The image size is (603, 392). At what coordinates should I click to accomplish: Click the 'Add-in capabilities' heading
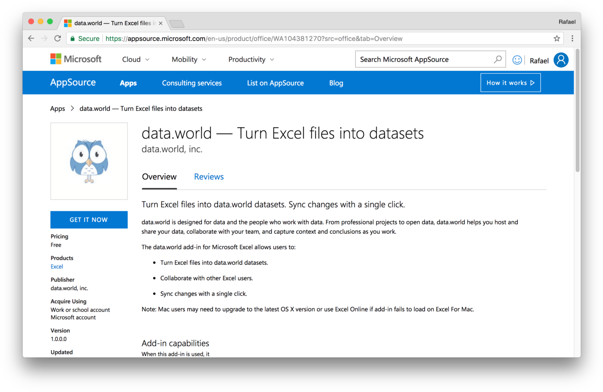pos(175,343)
